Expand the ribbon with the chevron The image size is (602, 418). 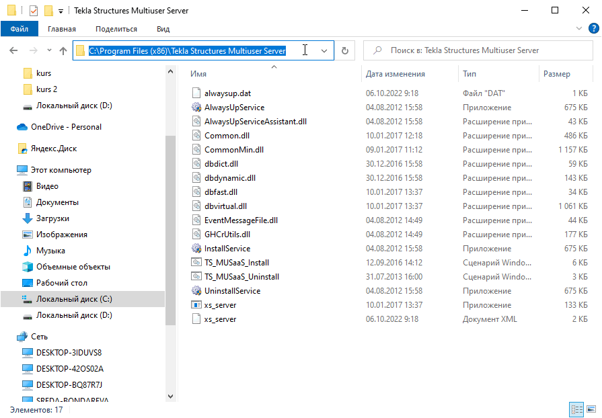tap(579, 28)
